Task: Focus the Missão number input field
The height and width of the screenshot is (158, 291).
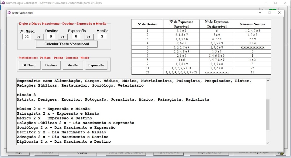Action: pyautogui.click(x=102, y=37)
